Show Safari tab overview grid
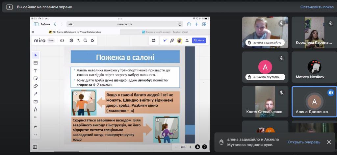Image resolution: width=337 pixels, height=155 pixels. click(x=204, y=24)
